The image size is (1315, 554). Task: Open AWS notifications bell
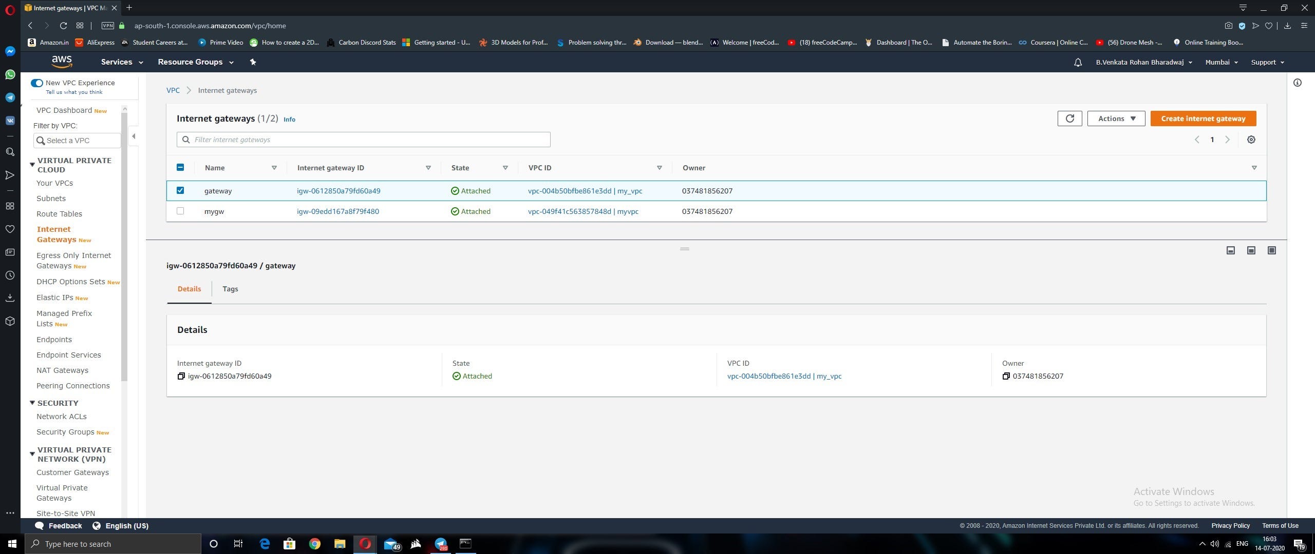[x=1078, y=62]
